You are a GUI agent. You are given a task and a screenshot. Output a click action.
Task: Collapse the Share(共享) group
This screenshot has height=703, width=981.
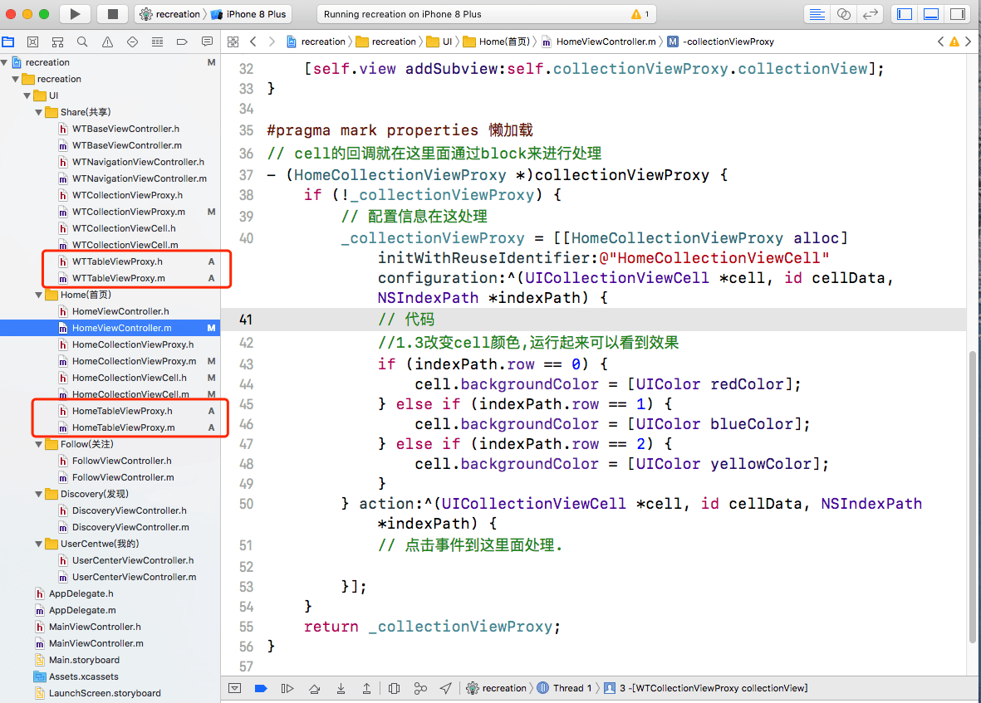39,113
